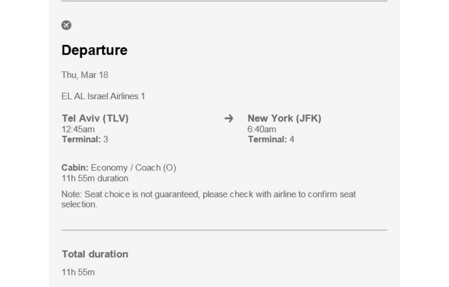Click the 11h 55m duration line
This screenshot has width=449, height=287.
[95, 178]
